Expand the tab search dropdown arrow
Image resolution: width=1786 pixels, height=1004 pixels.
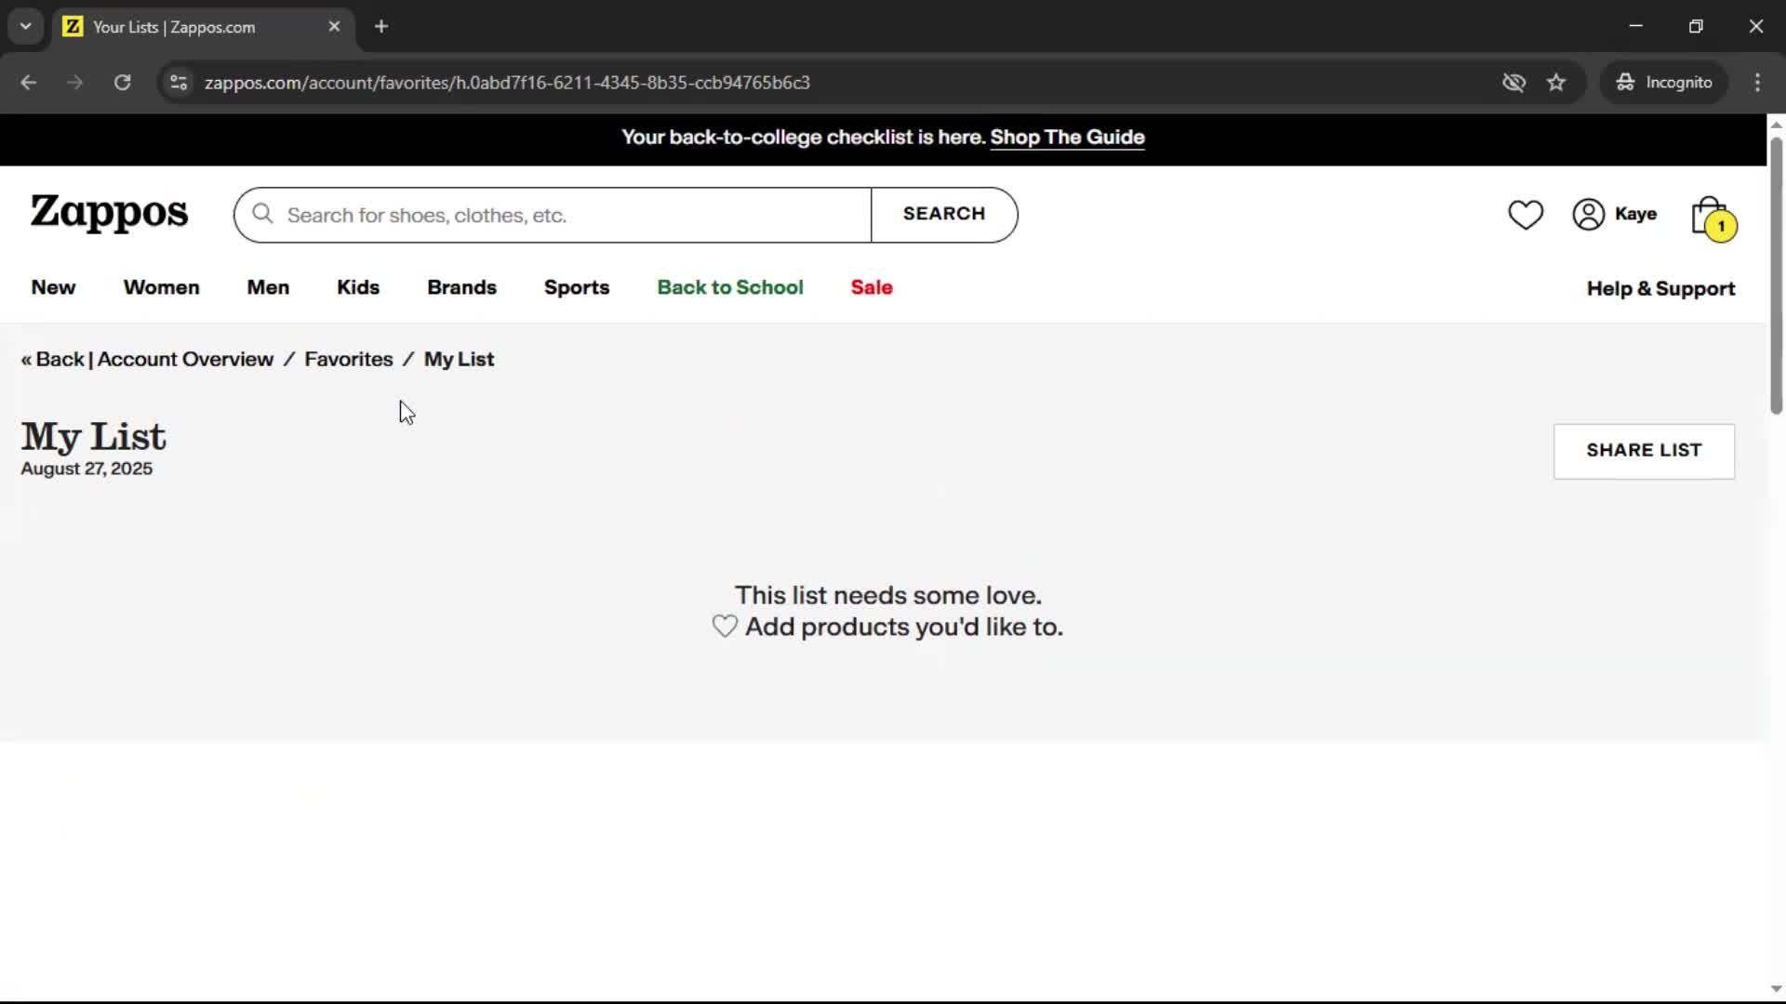(x=25, y=26)
